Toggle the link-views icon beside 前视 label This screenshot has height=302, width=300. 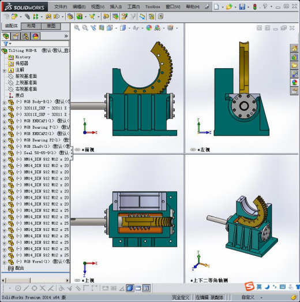click(x=77, y=150)
